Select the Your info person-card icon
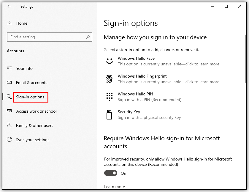249x192 pixels. pos(9,68)
